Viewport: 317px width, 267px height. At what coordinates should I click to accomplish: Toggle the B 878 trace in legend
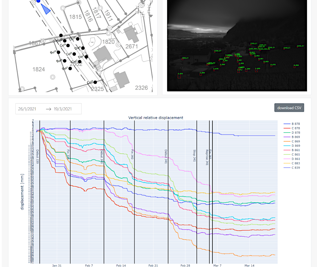(292, 124)
